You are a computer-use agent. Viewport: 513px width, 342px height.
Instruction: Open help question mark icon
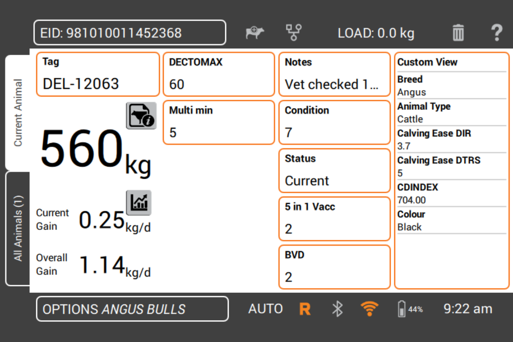tap(496, 33)
